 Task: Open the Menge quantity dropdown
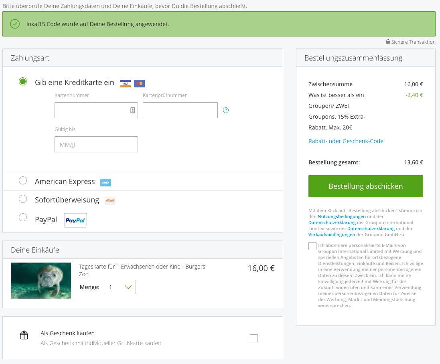click(x=120, y=287)
